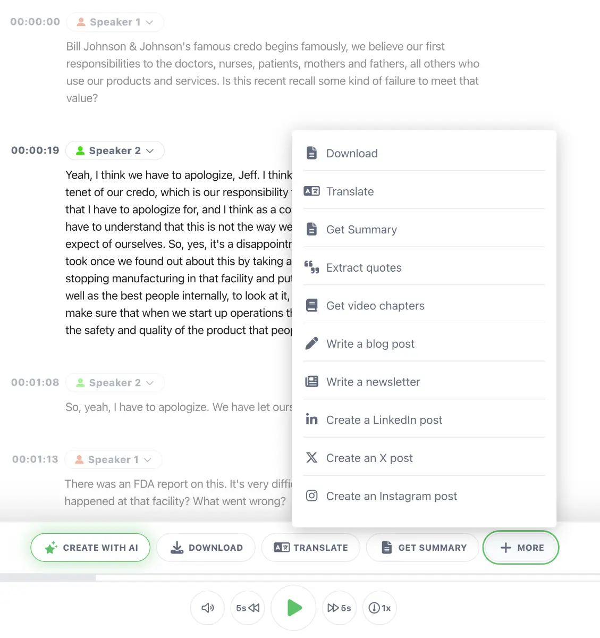The width and height of the screenshot is (600, 638).
Task: Rewind 5 seconds
Action: 248,608
